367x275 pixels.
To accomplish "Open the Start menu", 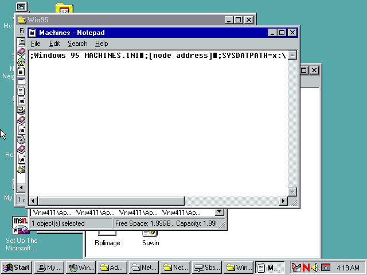I will pyautogui.click(x=17, y=268).
